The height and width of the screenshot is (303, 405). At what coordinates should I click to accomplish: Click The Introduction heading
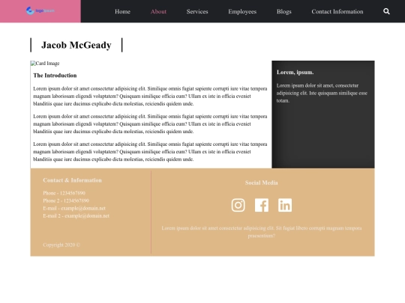tap(55, 76)
